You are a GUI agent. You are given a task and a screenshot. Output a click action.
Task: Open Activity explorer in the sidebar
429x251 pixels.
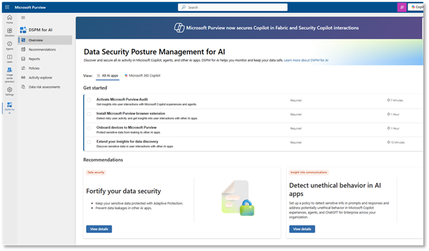(x=42, y=77)
